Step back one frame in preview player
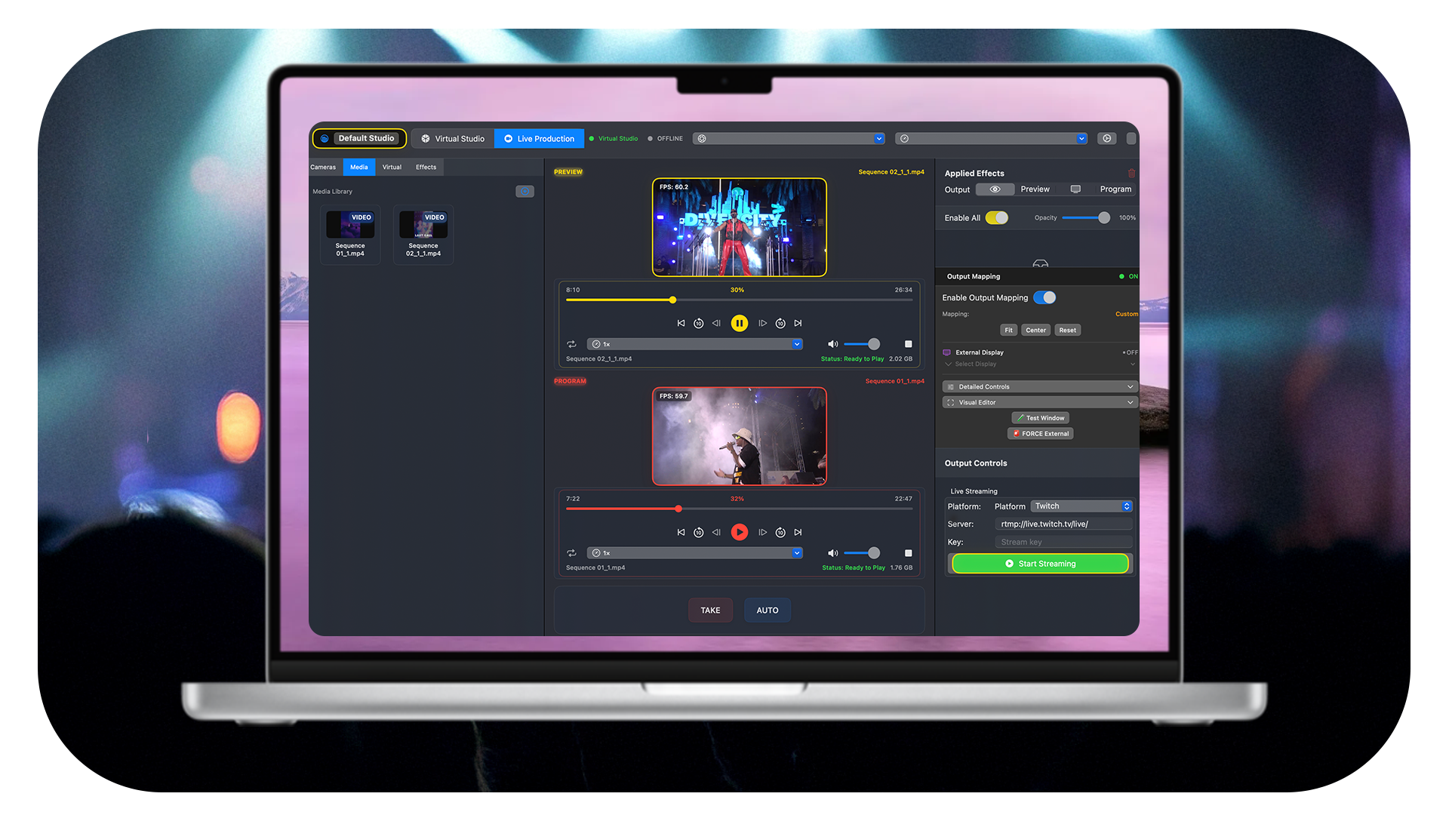Screen dimensions: 1449x815 (716, 323)
